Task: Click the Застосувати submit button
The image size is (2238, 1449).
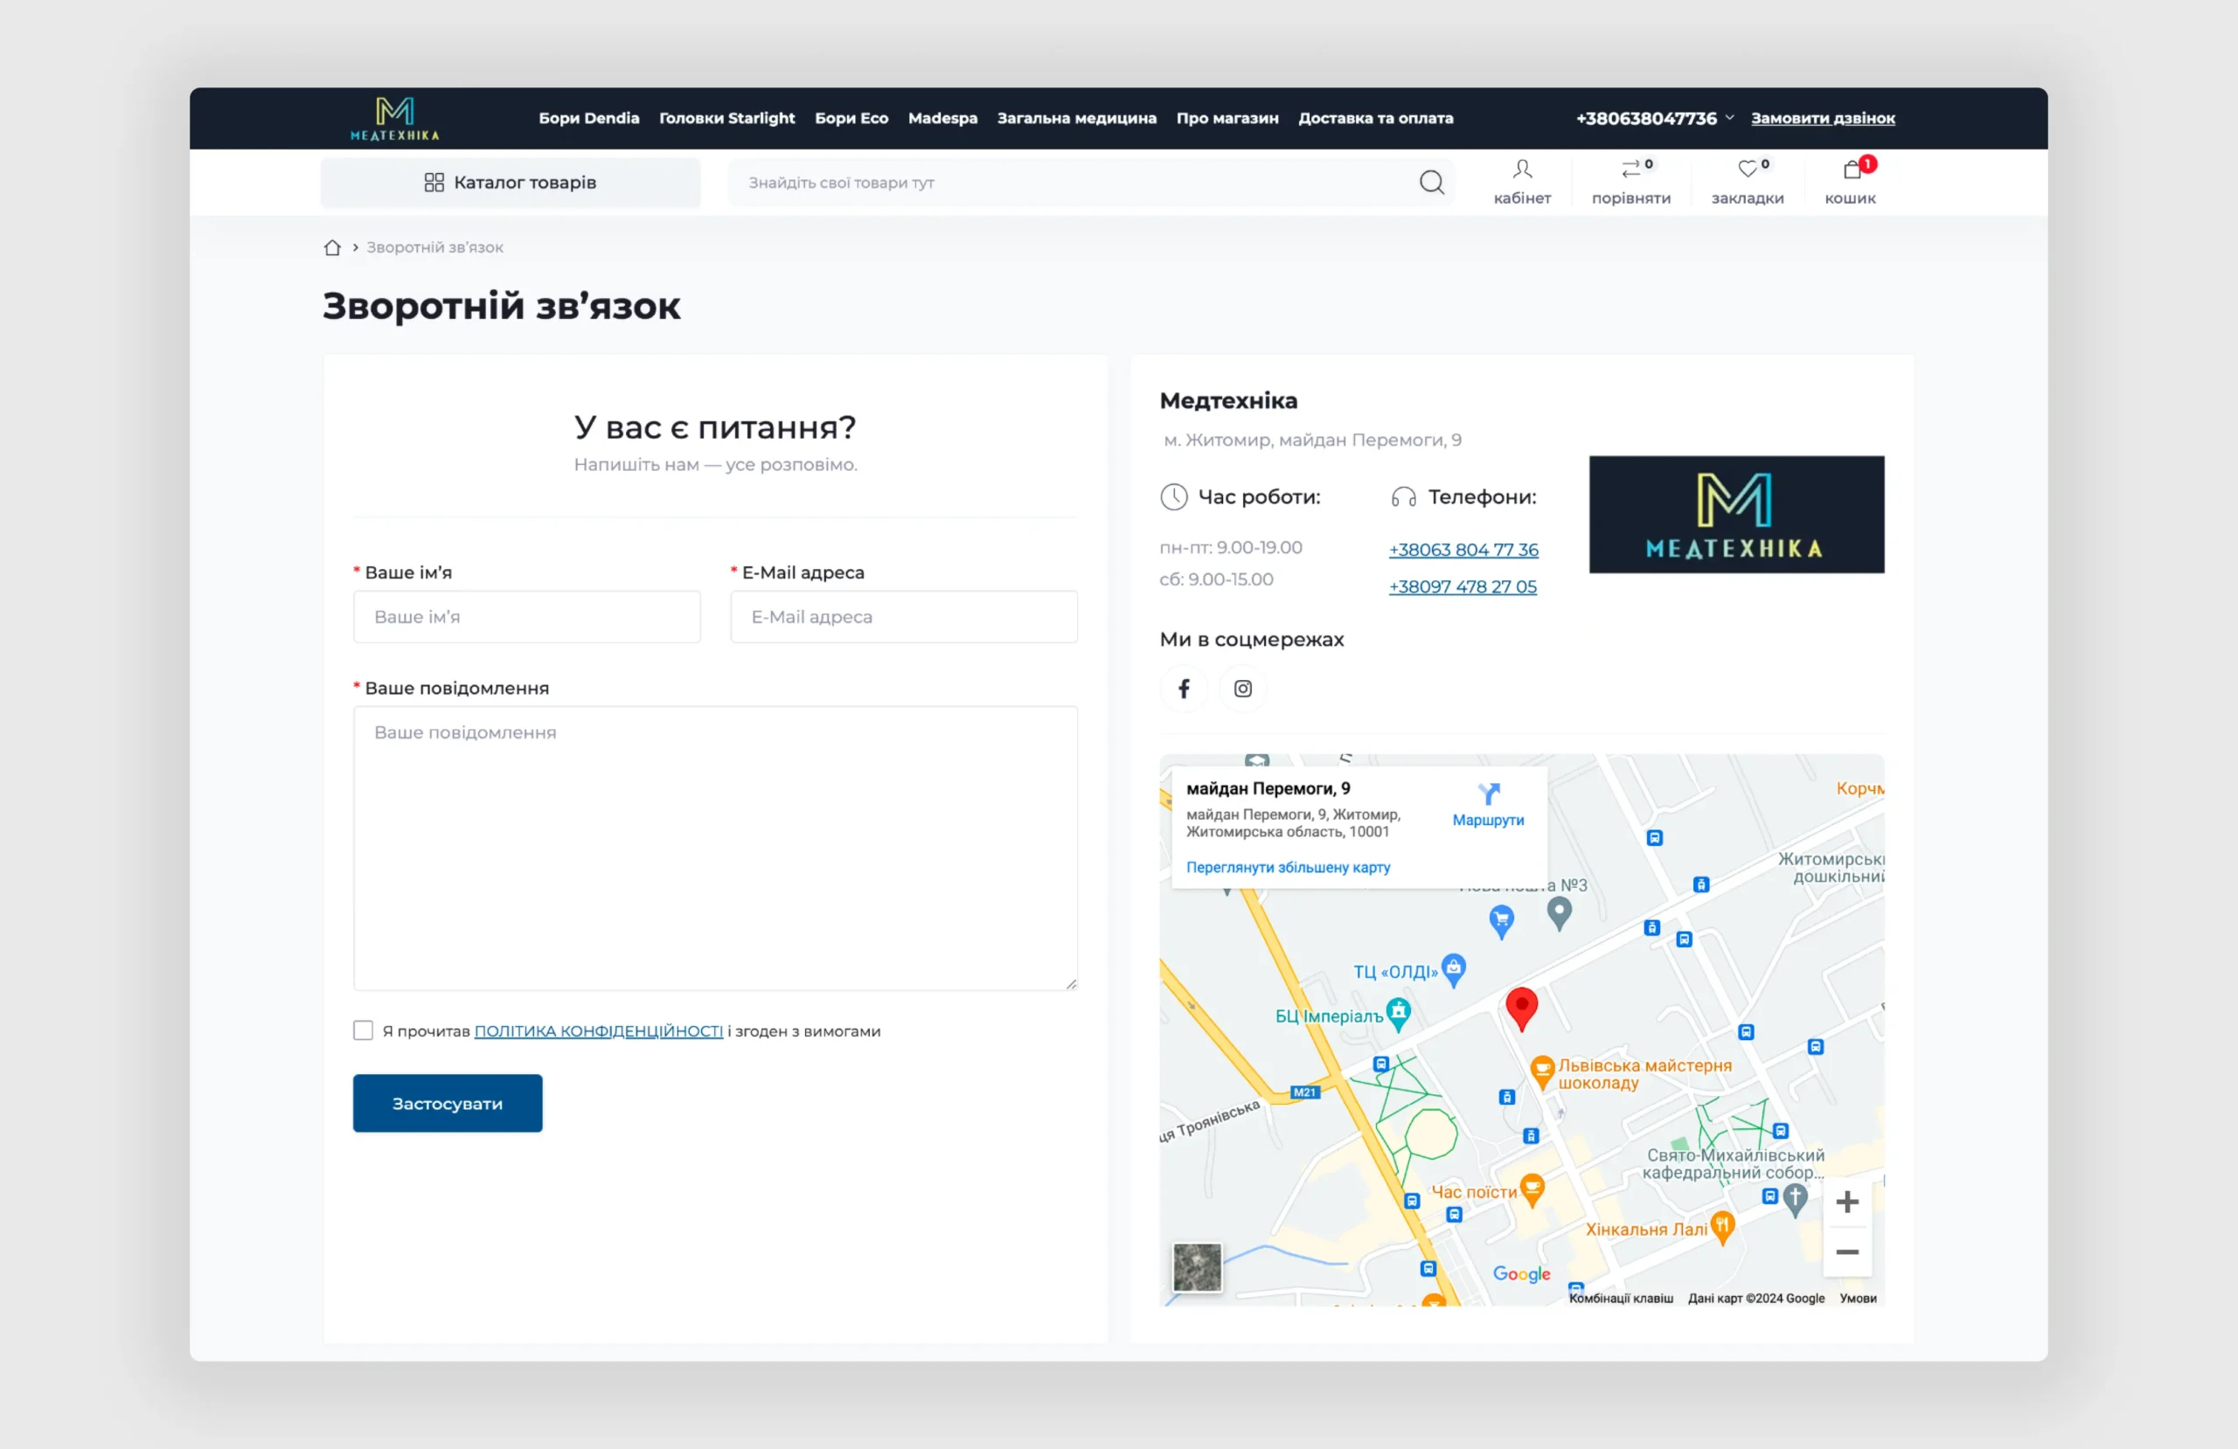Action: point(447,1102)
